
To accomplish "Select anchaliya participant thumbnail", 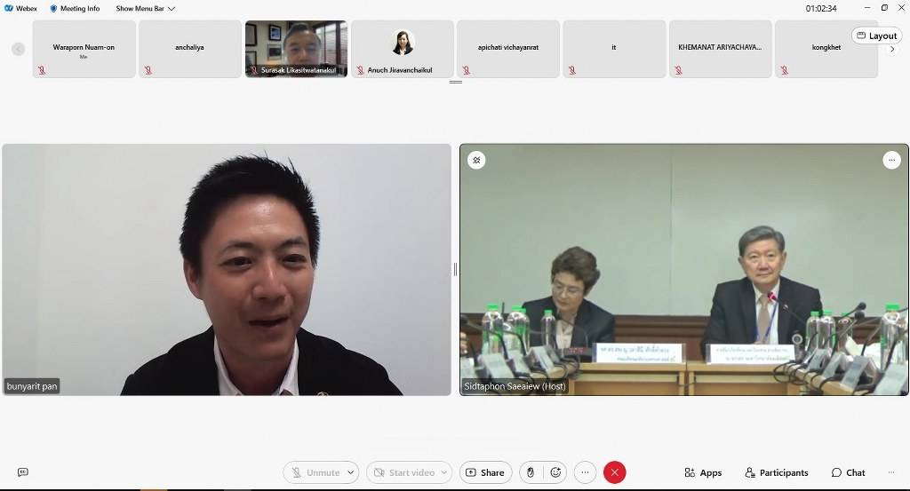I will tap(190, 49).
